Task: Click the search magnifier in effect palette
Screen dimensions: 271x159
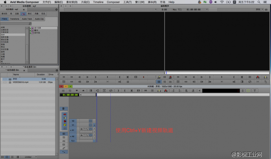Action: 30,24
